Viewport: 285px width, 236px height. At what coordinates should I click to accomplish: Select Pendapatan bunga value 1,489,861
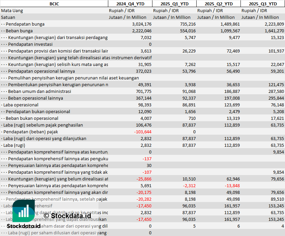point(230,24)
